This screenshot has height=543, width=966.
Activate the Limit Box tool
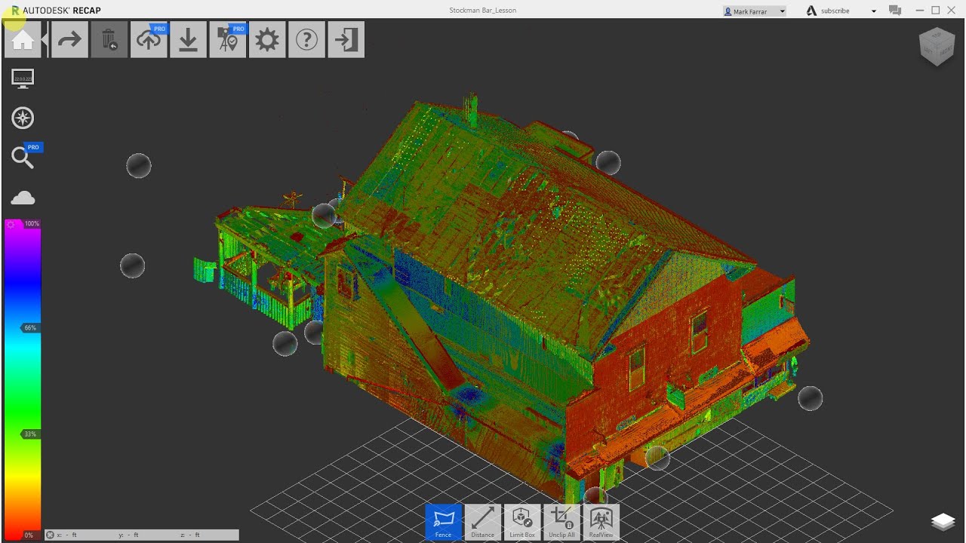(522, 522)
